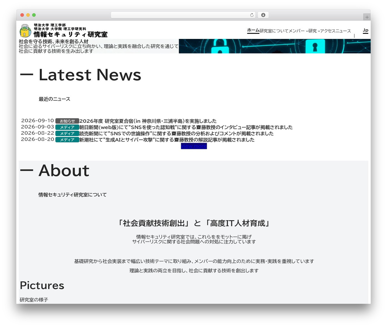The width and height of the screenshot is (387, 327).
Task: Select the メディア tag on 2026-09-03 row
Action: tap(67, 127)
